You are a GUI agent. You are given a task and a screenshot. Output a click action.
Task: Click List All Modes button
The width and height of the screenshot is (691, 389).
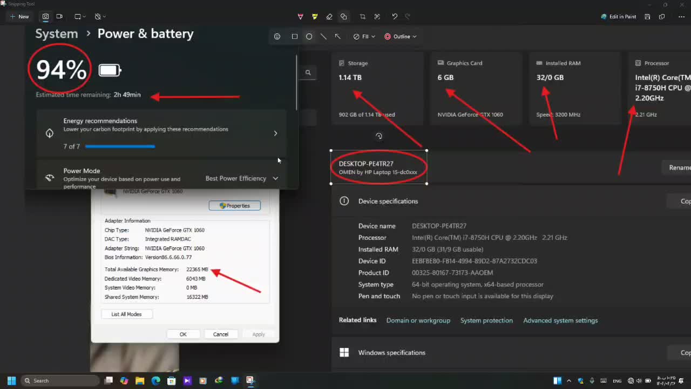tap(126, 314)
